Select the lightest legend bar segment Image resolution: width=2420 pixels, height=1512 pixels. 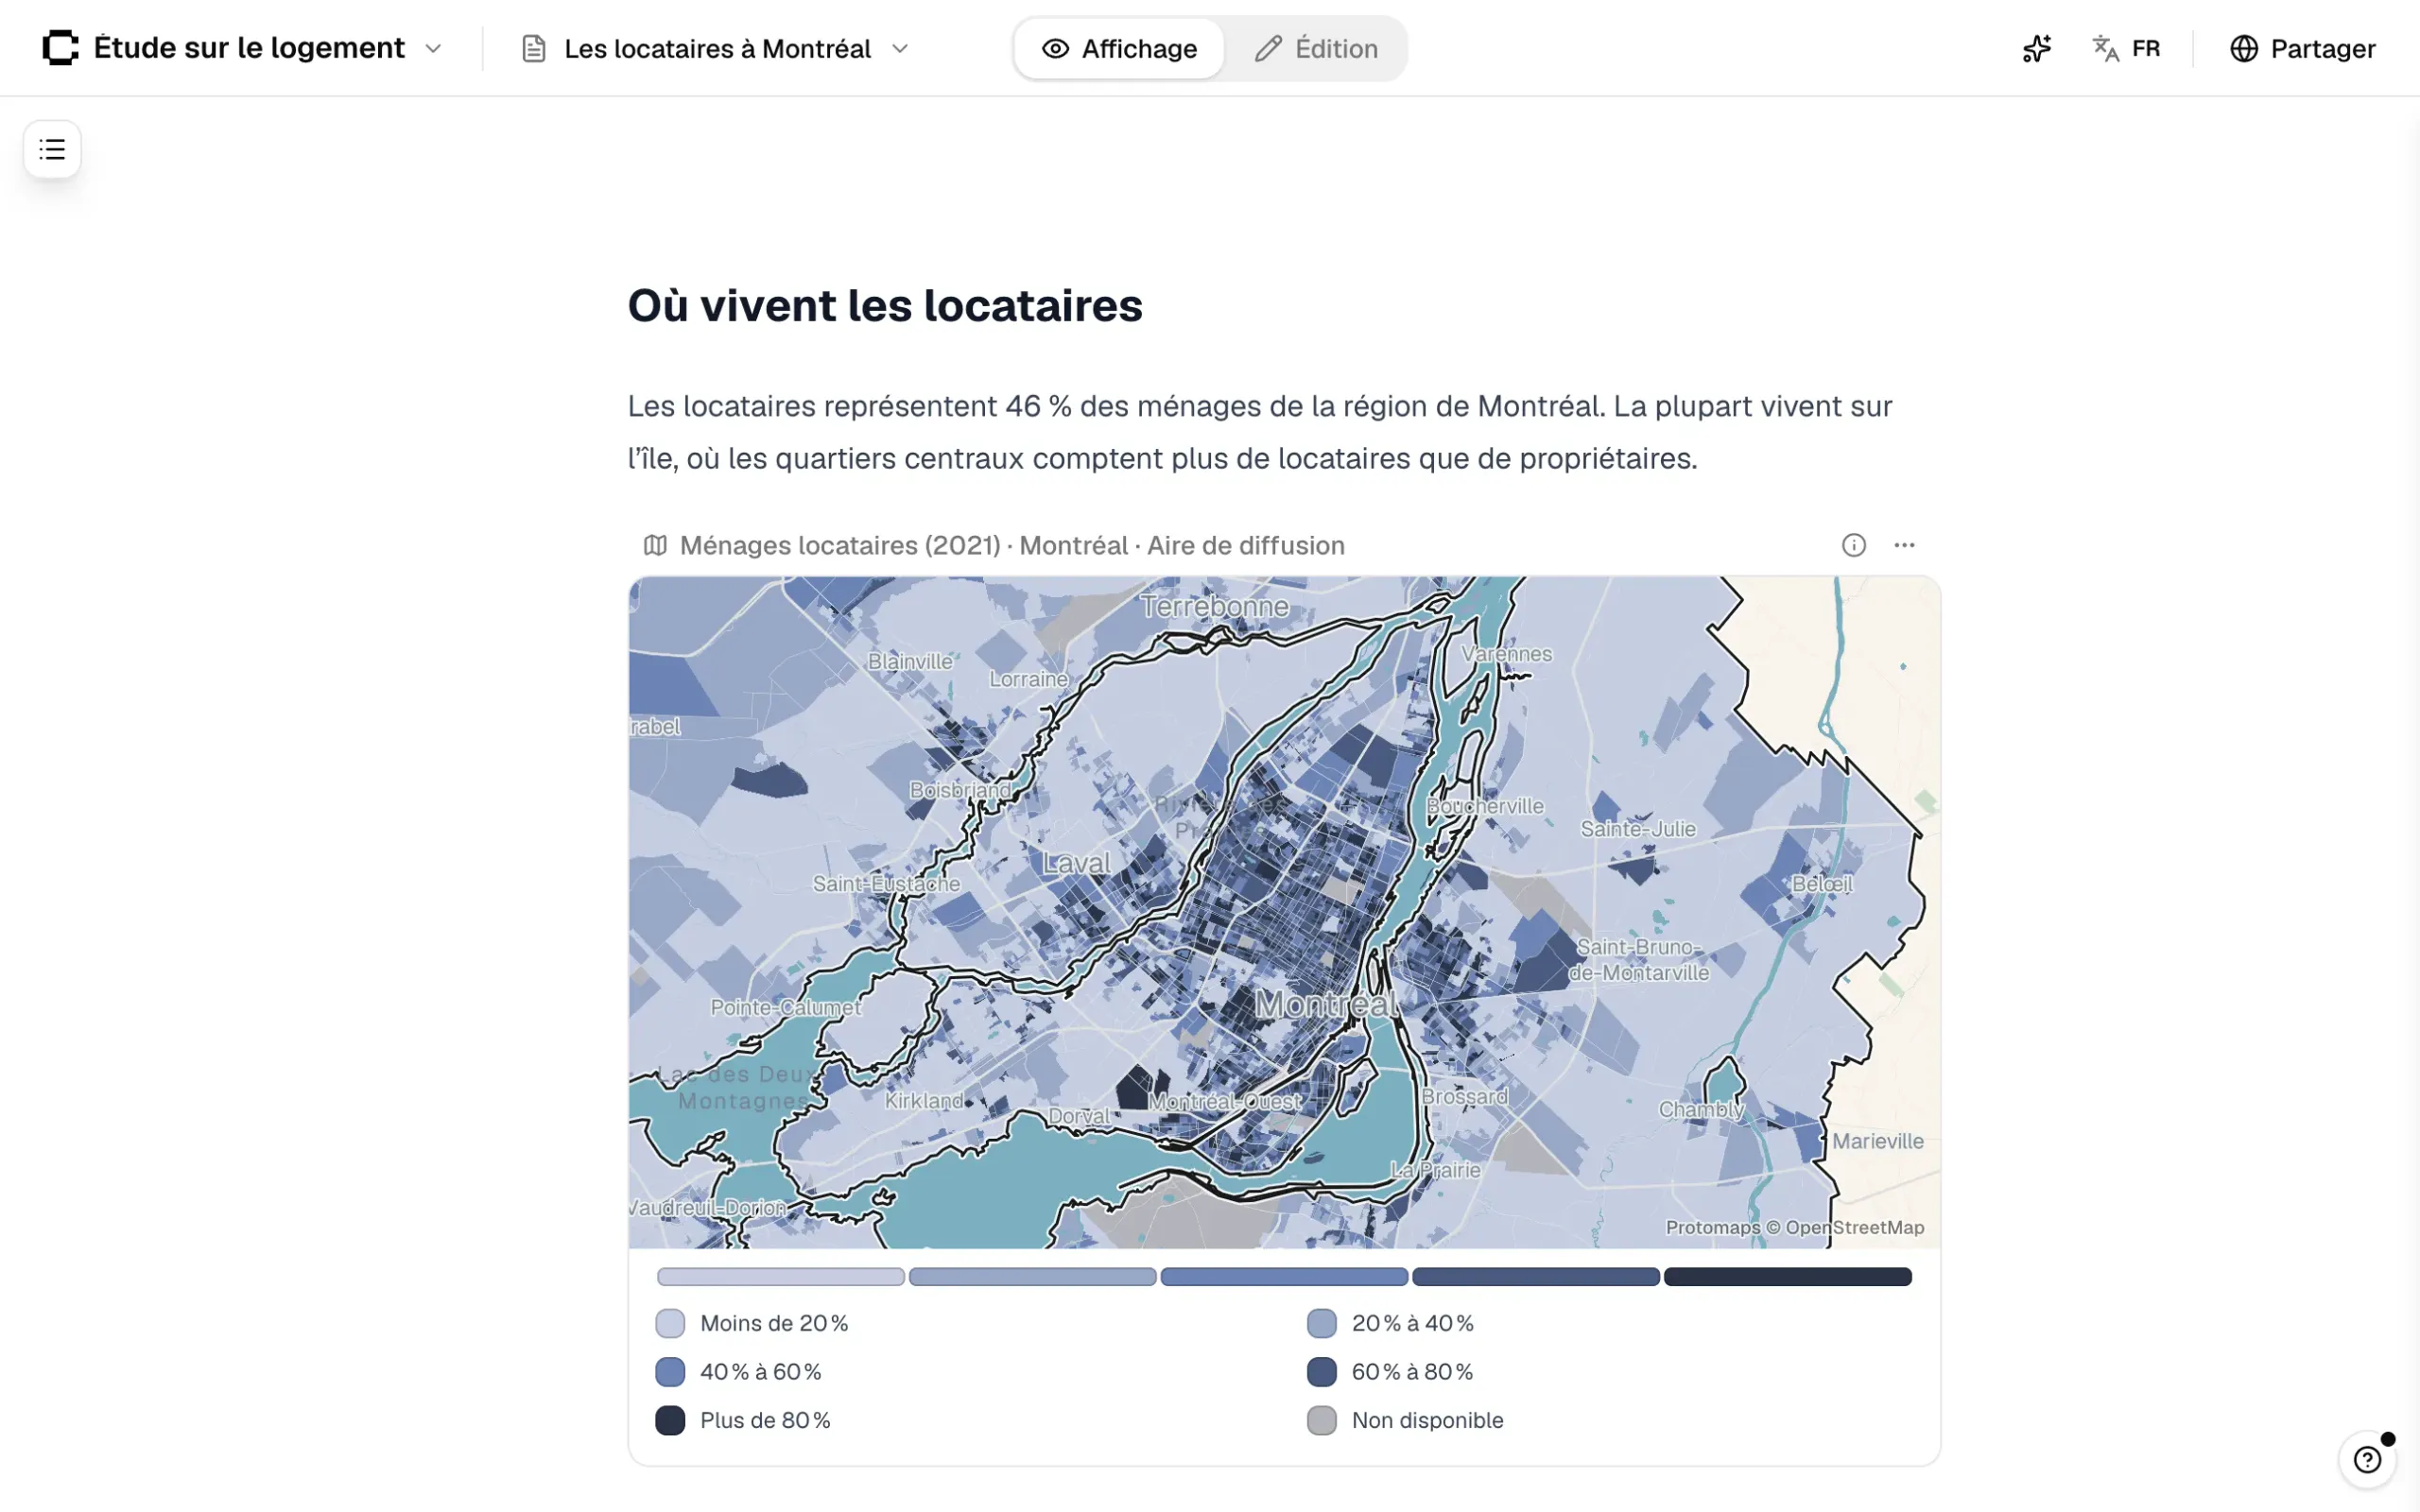tap(780, 1277)
